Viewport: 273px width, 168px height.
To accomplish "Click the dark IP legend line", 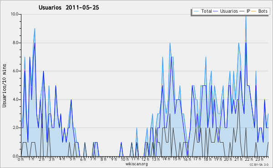I will click(x=242, y=11).
